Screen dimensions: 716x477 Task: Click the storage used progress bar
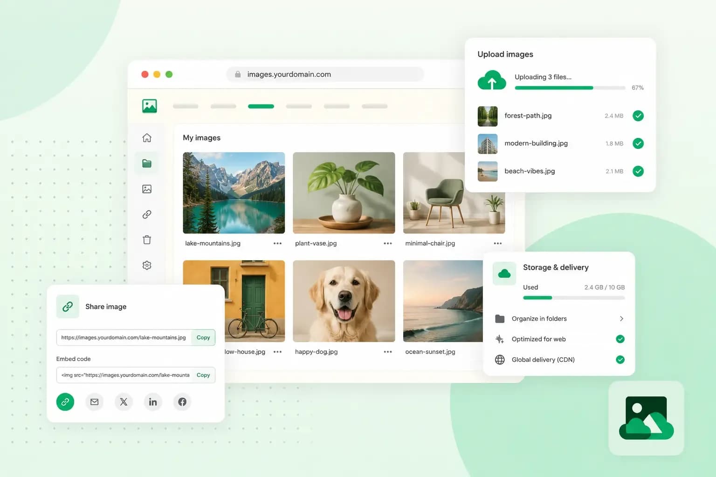574,298
